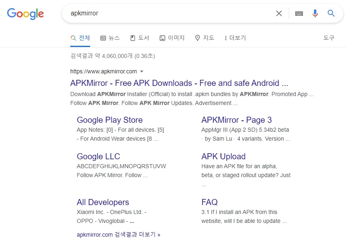346x246 pixels.
Task: Click apkmirror.com 검색결과 더보기 link
Action: [119, 235]
